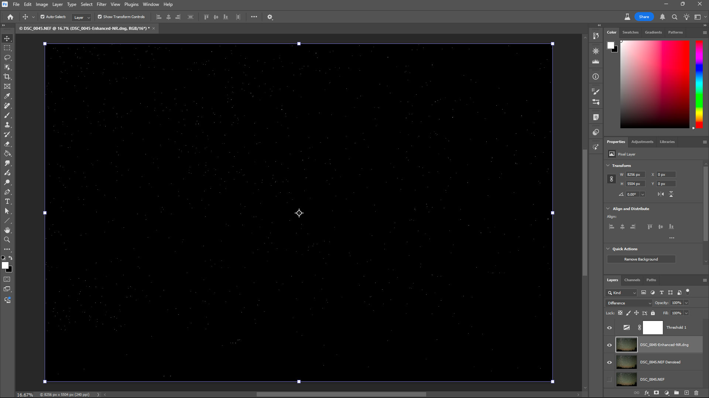Activate the Zoom tool

[7, 240]
